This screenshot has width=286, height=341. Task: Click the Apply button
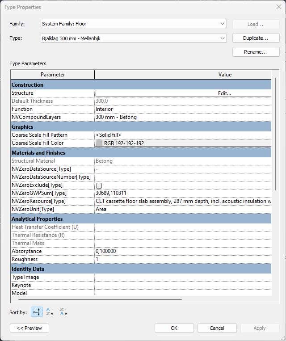click(x=260, y=328)
